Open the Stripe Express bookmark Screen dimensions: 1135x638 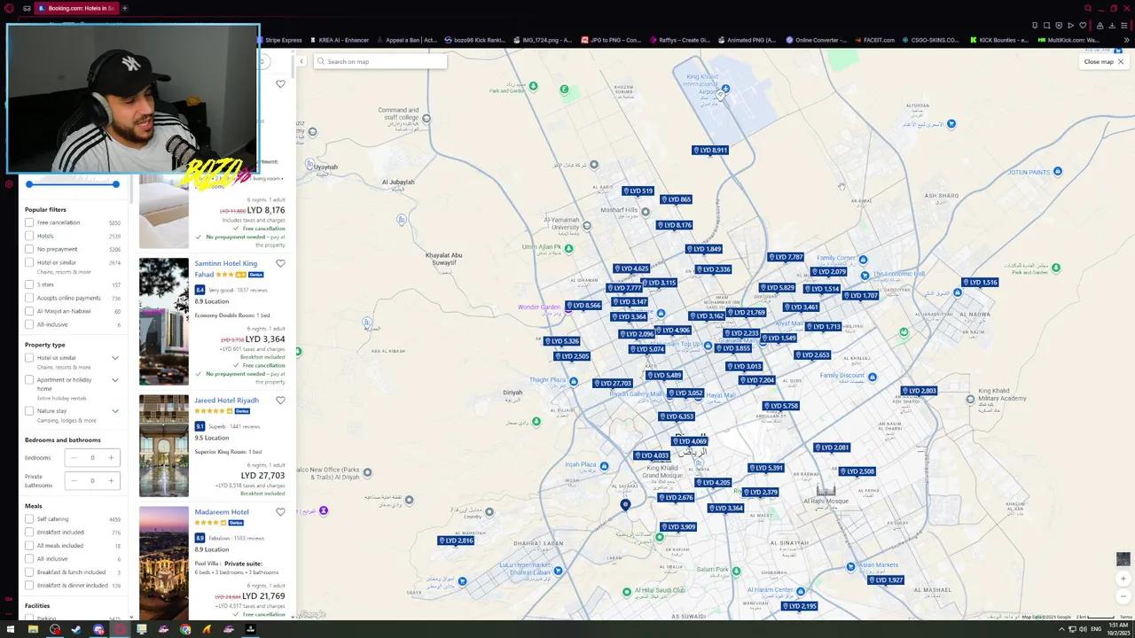point(279,40)
